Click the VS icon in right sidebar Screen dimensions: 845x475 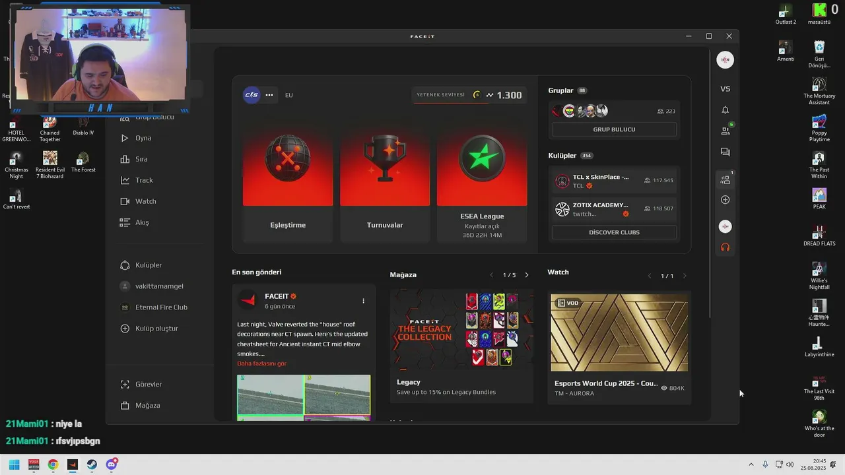(x=726, y=89)
